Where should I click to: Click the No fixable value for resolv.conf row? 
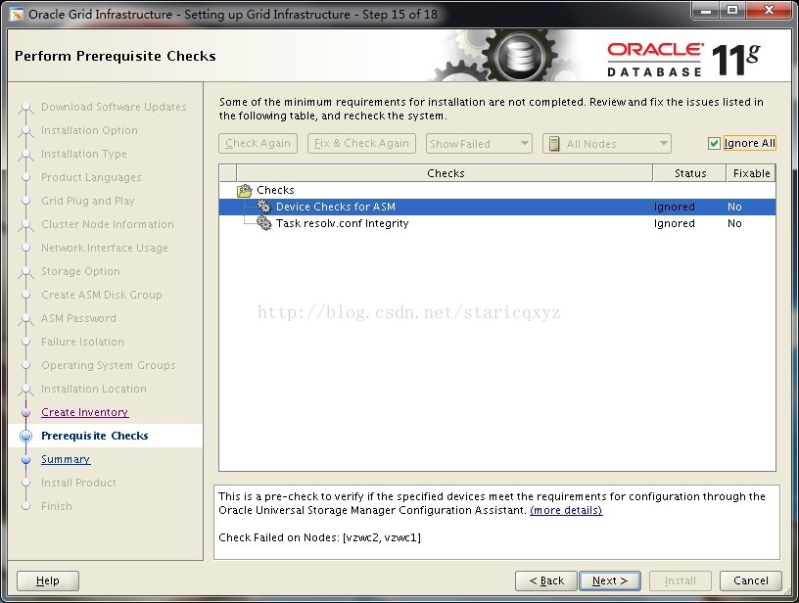point(734,223)
